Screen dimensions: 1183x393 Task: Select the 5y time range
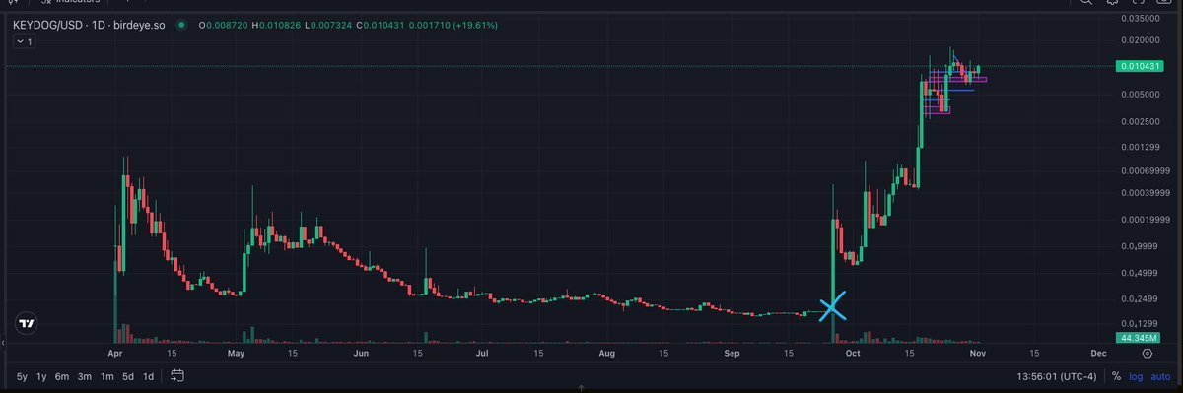coord(21,376)
